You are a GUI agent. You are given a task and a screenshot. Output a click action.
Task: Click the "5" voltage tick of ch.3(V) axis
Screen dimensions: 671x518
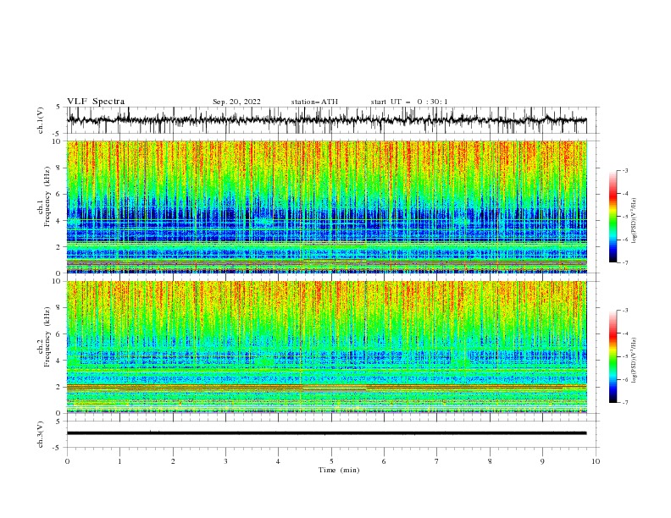pyautogui.click(x=58, y=421)
